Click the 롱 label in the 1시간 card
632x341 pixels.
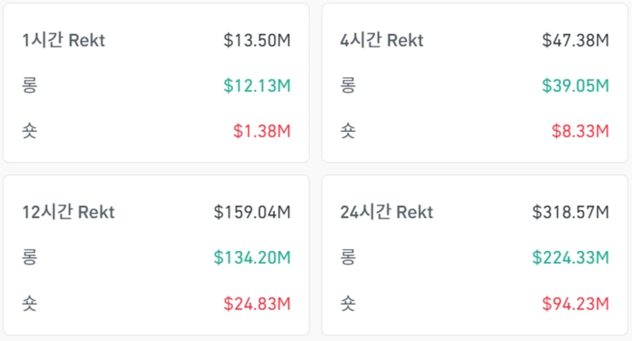click(30, 86)
